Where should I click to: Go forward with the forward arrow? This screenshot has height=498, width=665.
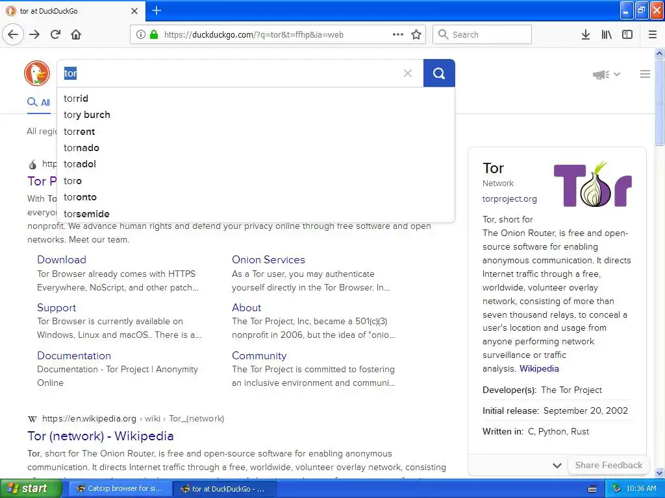pyautogui.click(x=35, y=34)
